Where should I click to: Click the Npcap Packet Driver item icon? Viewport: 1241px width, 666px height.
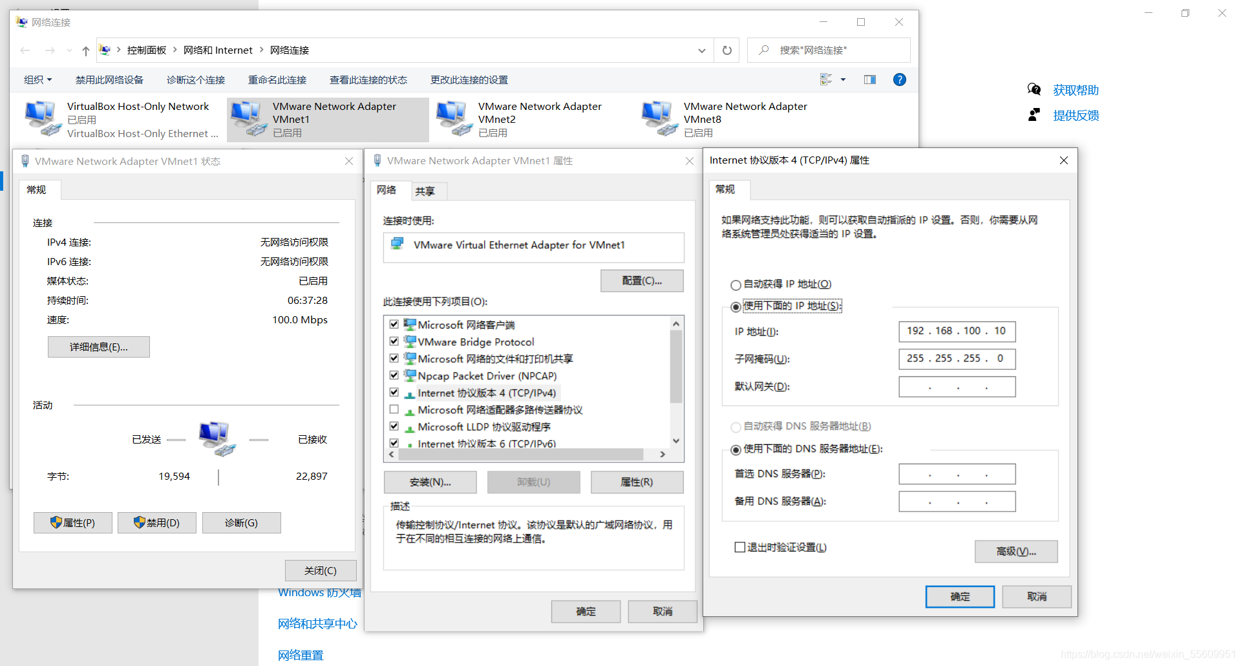tap(410, 375)
